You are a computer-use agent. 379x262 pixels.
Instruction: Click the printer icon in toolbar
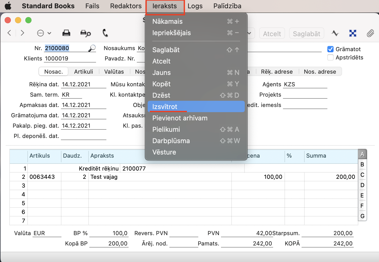(x=66, y=33)
